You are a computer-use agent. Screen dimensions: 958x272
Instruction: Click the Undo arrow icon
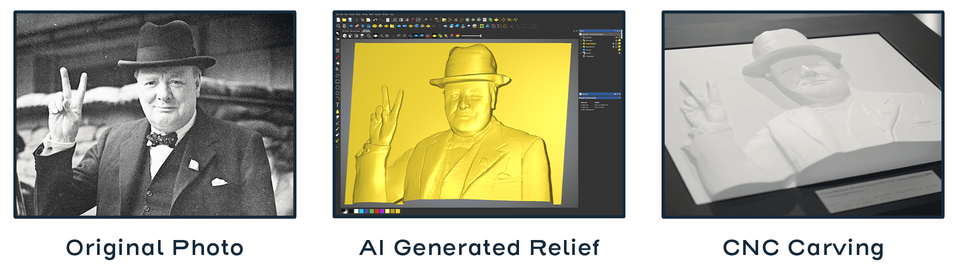375,20
